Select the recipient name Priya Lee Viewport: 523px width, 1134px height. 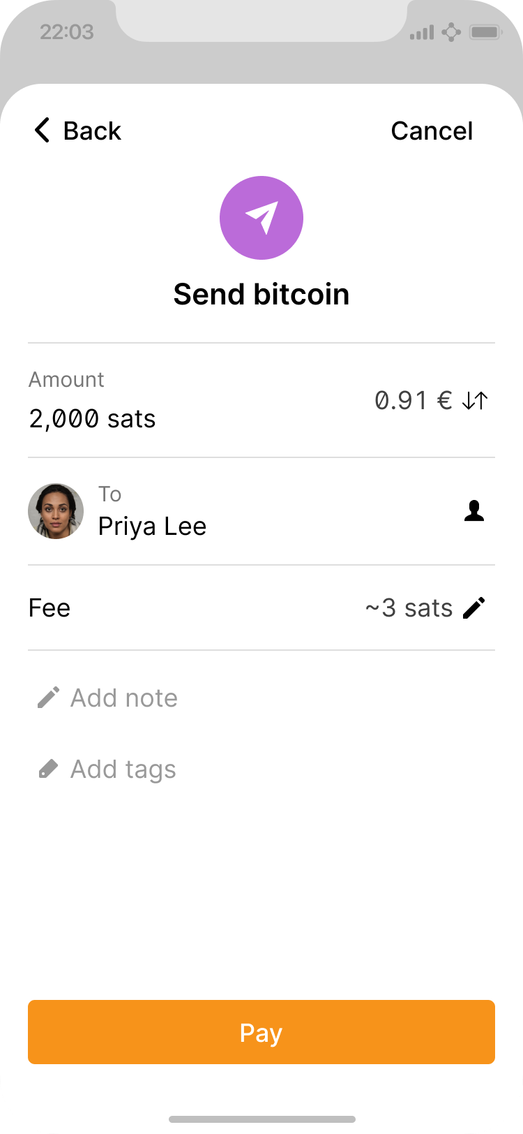tap(152, 526)
